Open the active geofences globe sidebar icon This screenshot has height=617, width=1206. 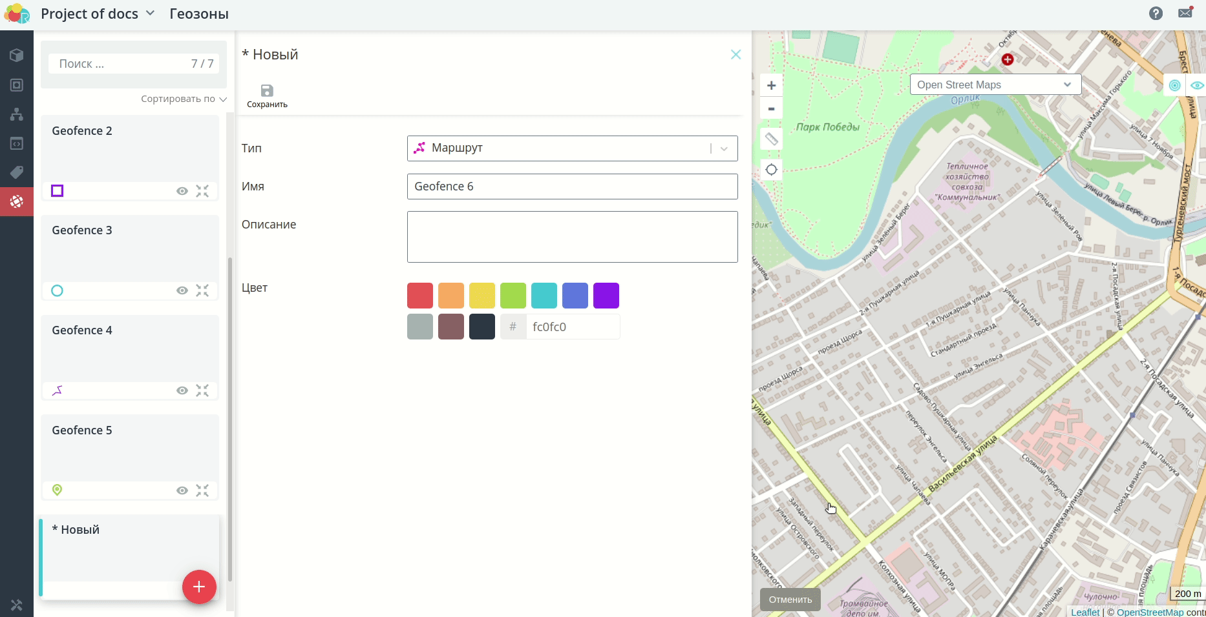pos(17,201)
